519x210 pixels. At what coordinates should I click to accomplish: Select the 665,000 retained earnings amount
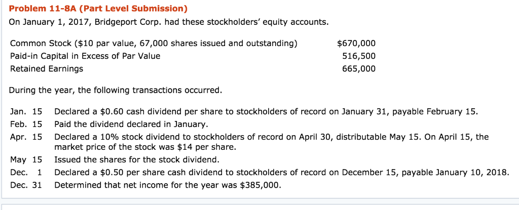click(358, 68)
